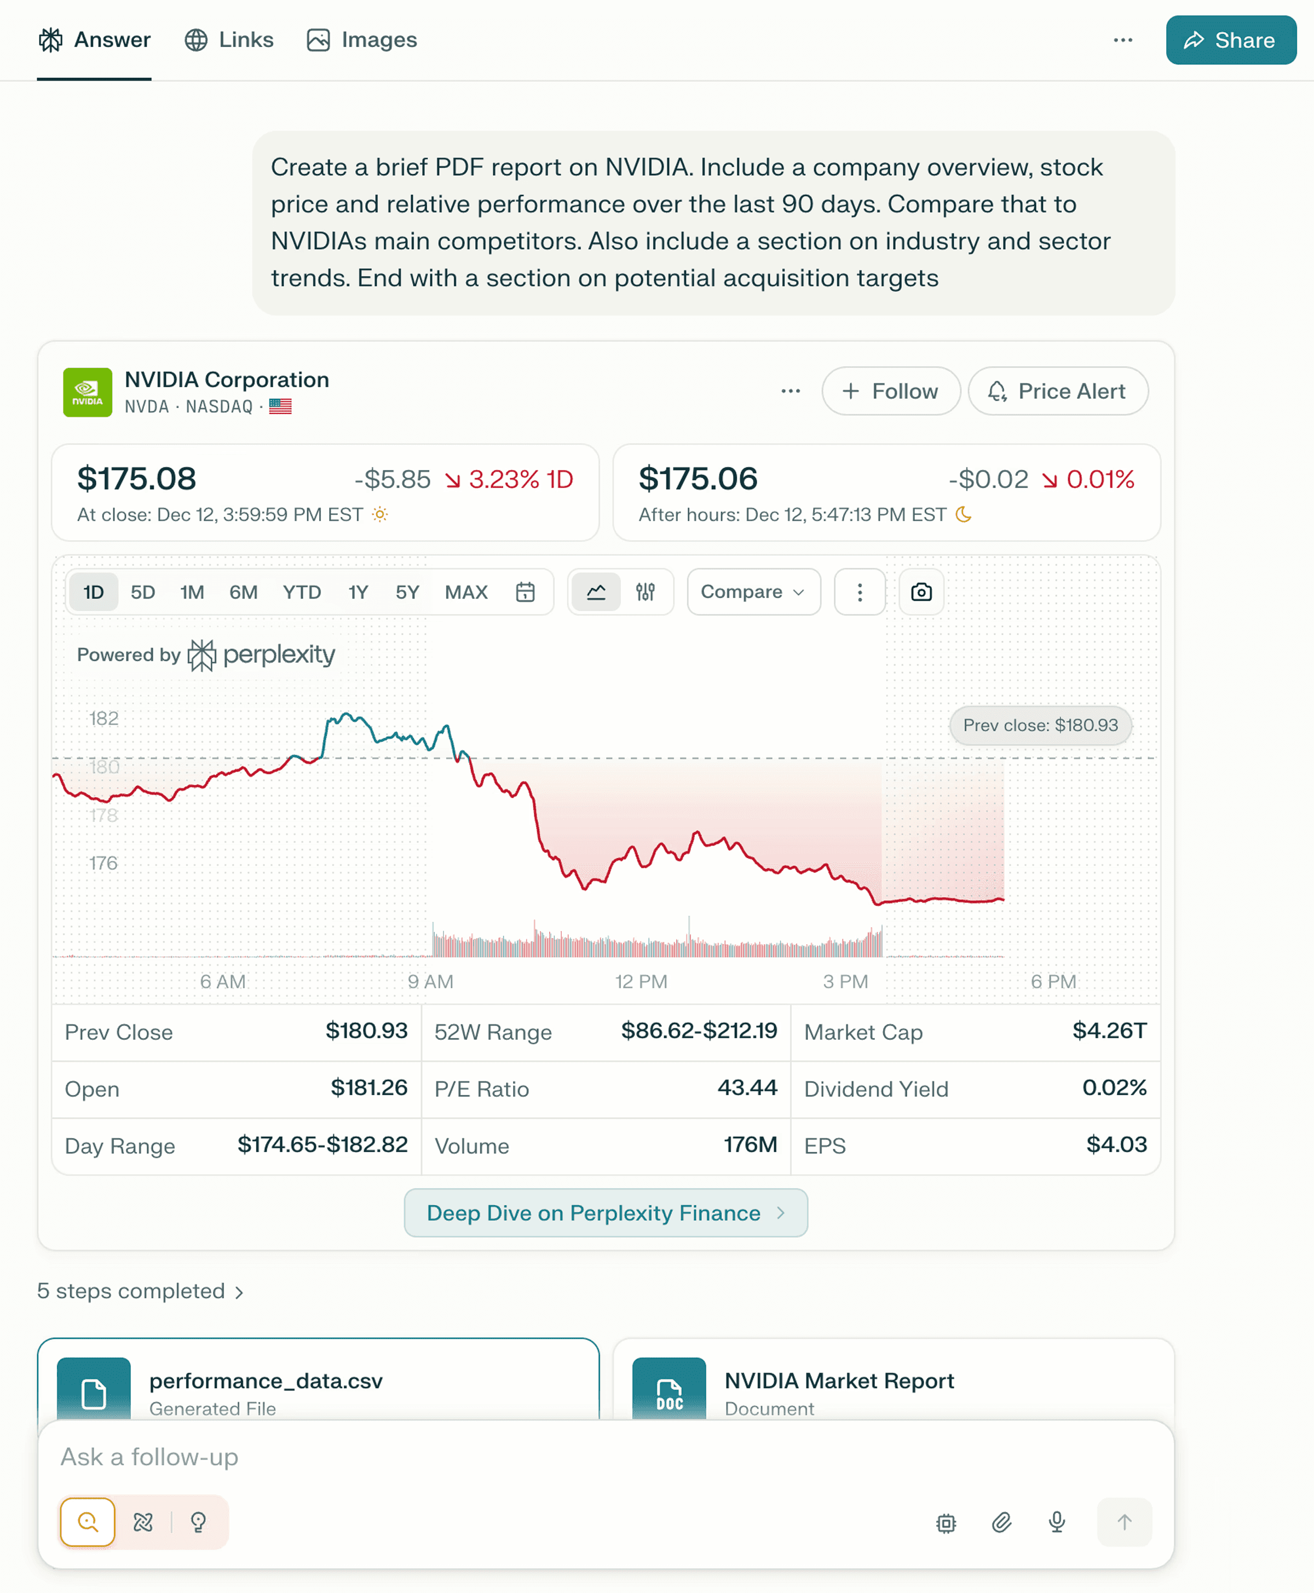
Task: Select the 6M chart time range
Action: tap(244, 592)
